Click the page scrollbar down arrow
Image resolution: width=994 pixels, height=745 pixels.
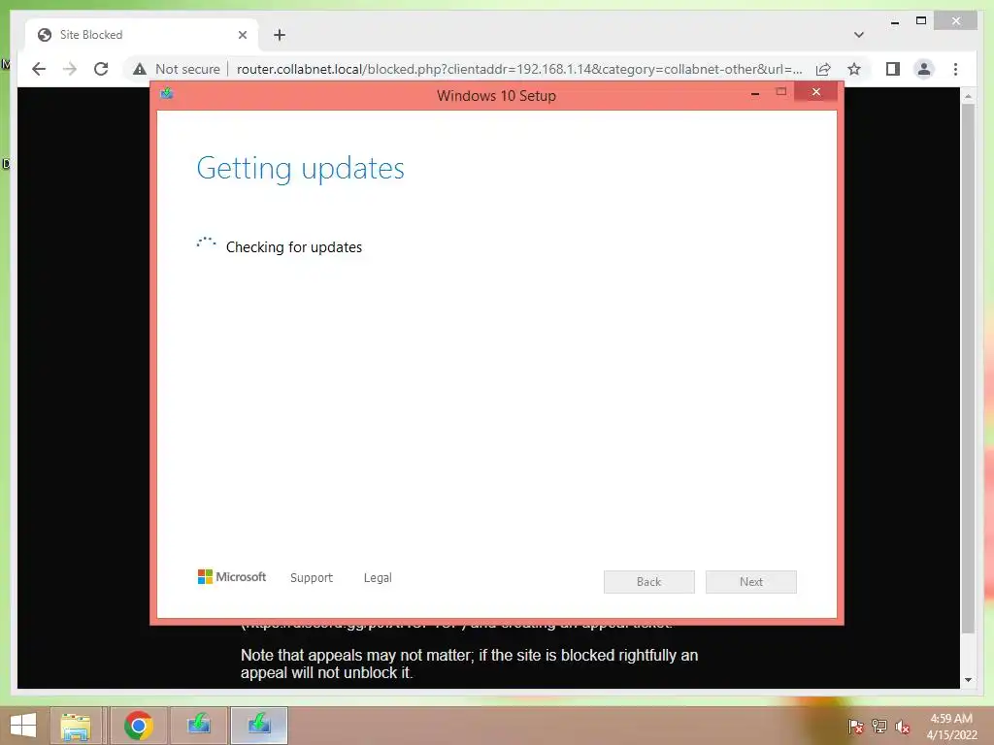pos(968,680)
